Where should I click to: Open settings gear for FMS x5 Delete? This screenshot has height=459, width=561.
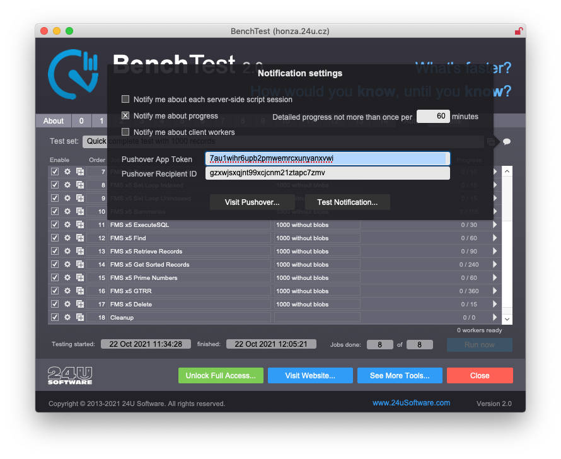(67, 304)
